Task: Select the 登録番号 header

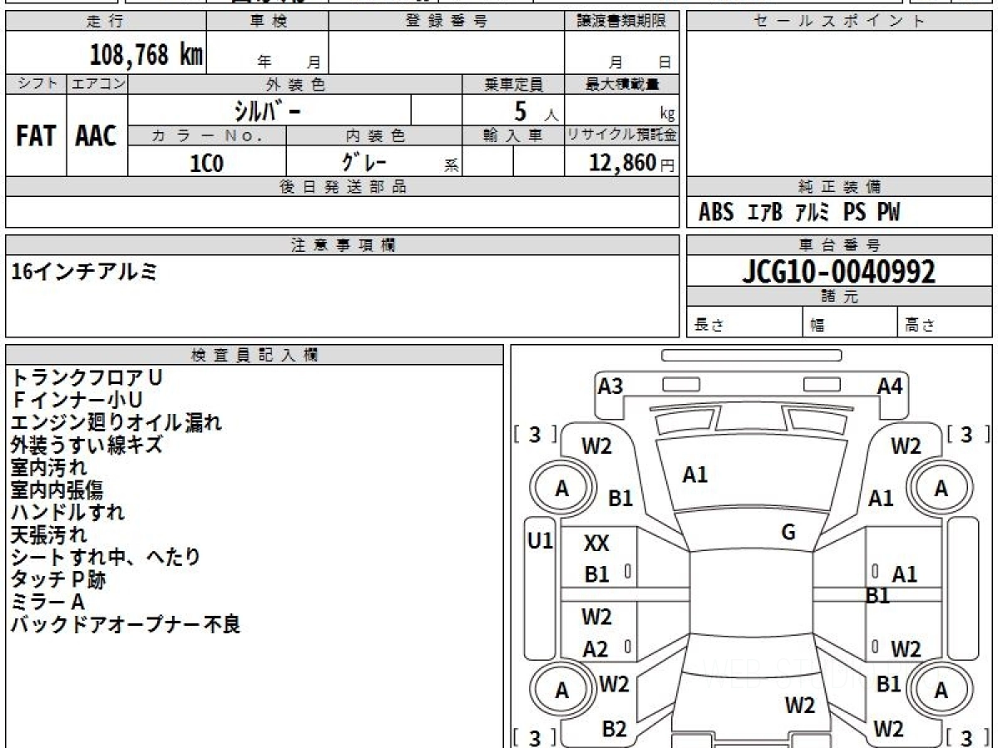Action: click(x=446, y=22)
